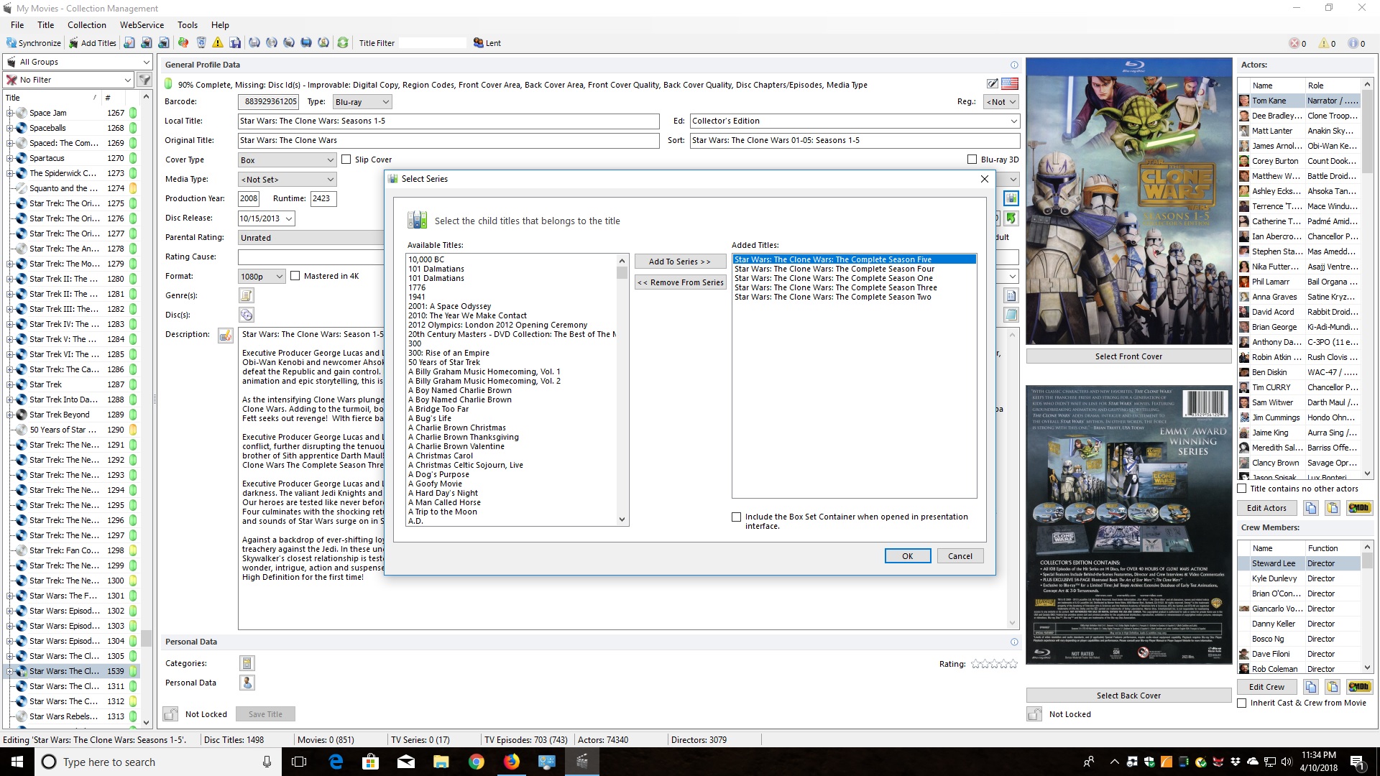
Task: Click the recycle bin toolbar icon
Action: click(201, 43)
